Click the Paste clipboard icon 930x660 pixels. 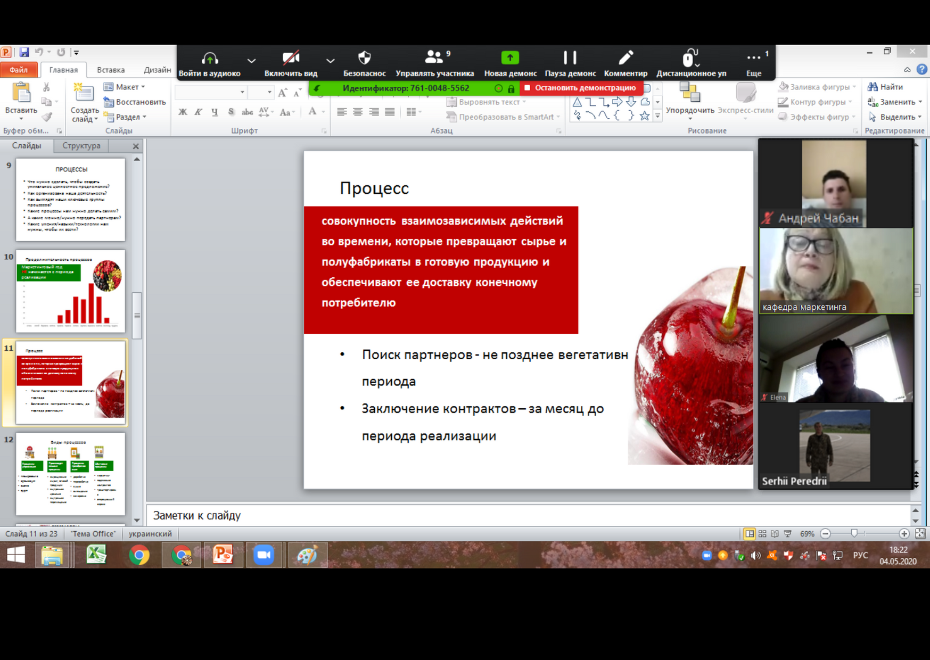pos(21,93)
